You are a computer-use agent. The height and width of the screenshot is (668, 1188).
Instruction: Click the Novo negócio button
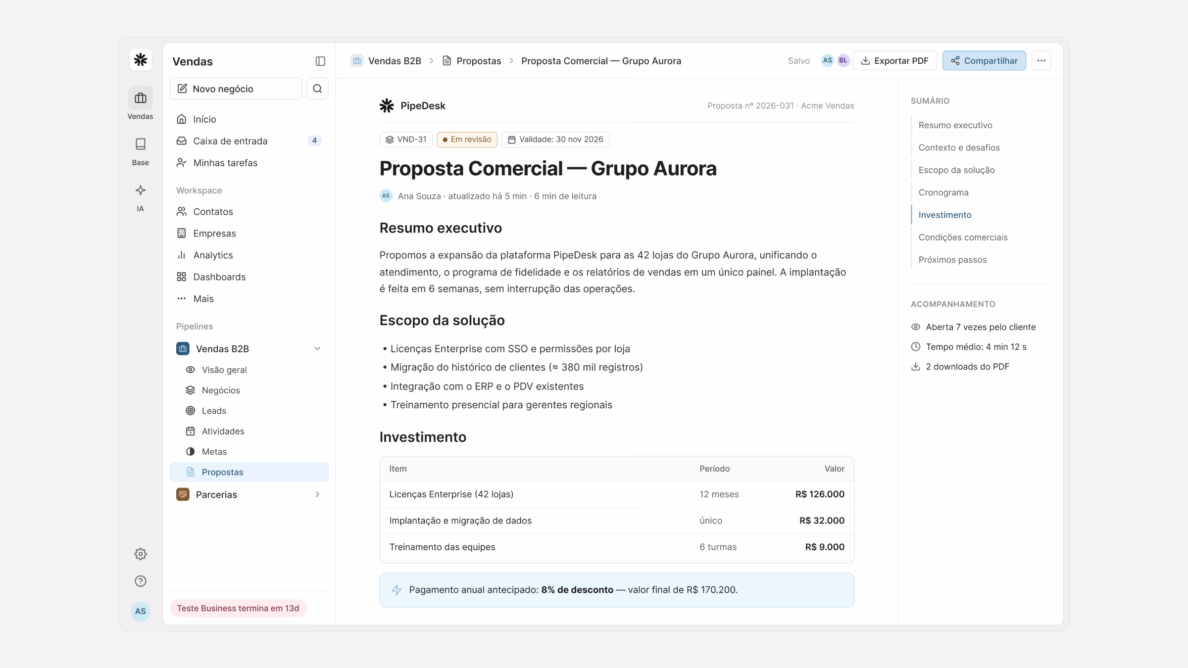coord(236,89)
